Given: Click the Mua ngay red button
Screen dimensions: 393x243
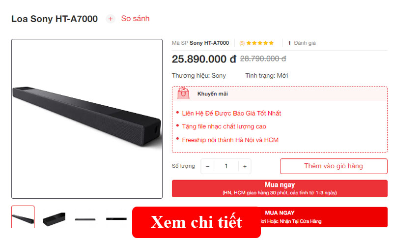Looking at the screenshot, I should pyautogui.click(x=280, y=188).
